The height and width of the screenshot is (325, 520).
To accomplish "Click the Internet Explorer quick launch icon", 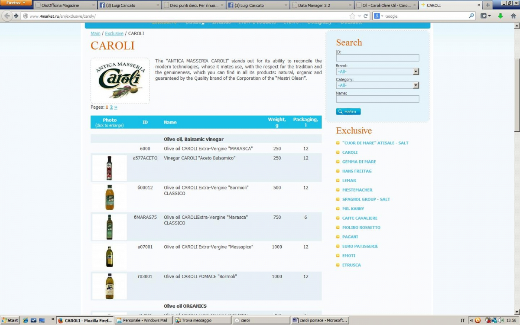I will [26, 320].
